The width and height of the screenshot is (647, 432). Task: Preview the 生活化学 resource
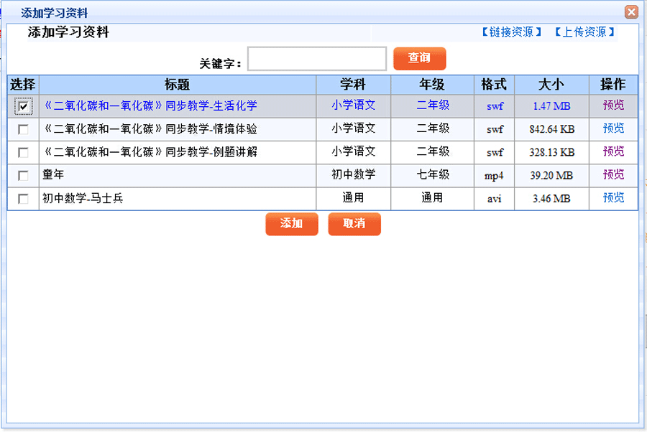point(613,105)
